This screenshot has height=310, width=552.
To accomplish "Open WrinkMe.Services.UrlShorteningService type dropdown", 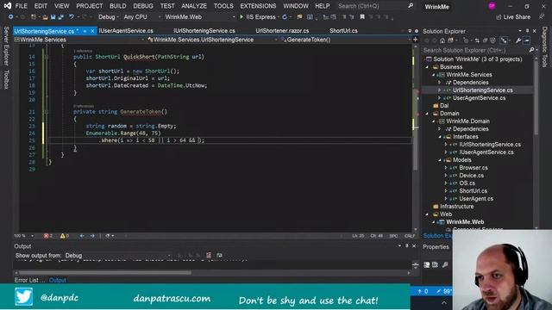I will [x=212, y=40].
